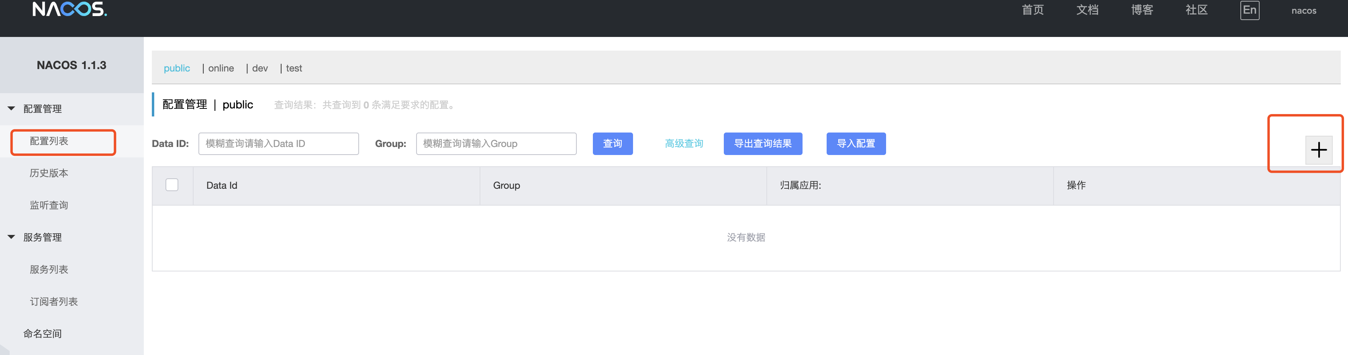The image size is (1348, 355).
Task: Focus the Data ID search field
Action: [278, 143]
